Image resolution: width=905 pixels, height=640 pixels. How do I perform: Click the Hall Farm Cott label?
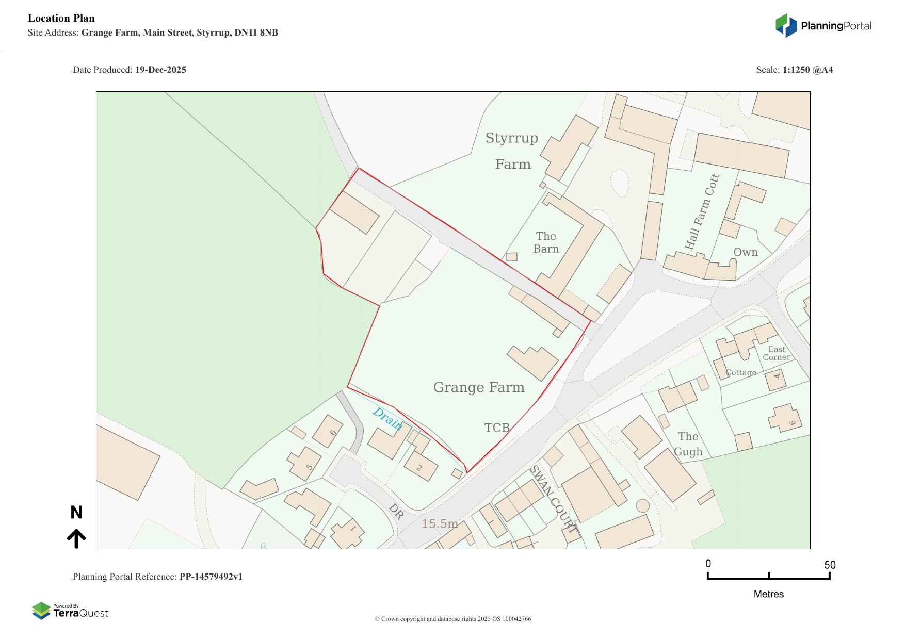(702, 212)
